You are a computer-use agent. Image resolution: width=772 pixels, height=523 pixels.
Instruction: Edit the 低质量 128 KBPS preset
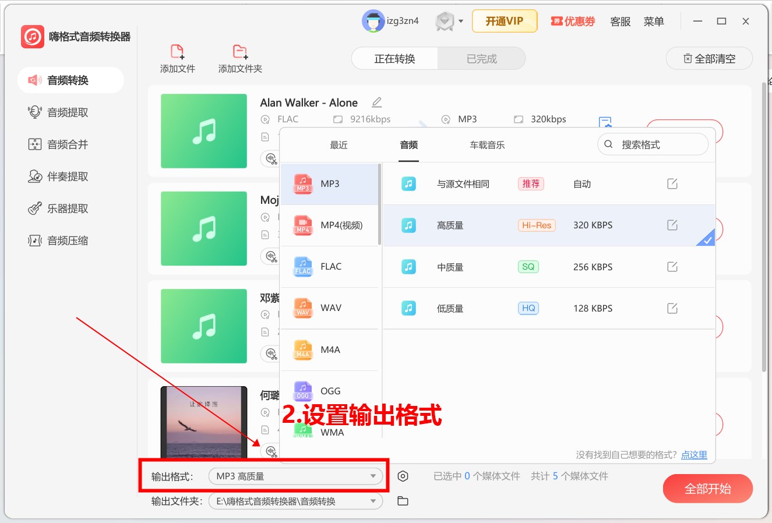[x=672, y=308]
